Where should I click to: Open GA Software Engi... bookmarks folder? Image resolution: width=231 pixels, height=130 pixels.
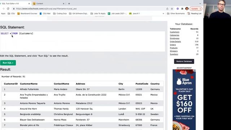(79, 14)
